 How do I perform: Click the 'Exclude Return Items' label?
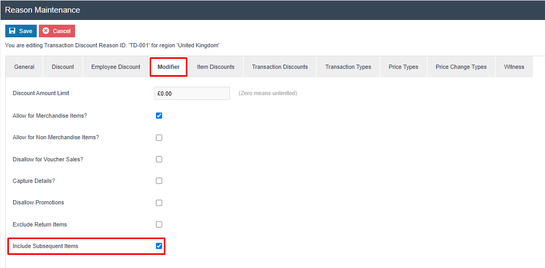click(39, 224)
